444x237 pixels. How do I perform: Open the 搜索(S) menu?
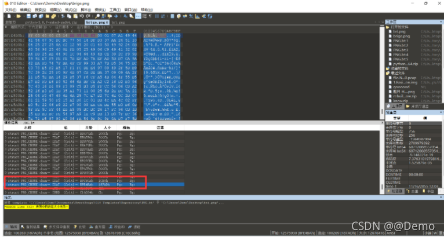click(x=41, y=10)
